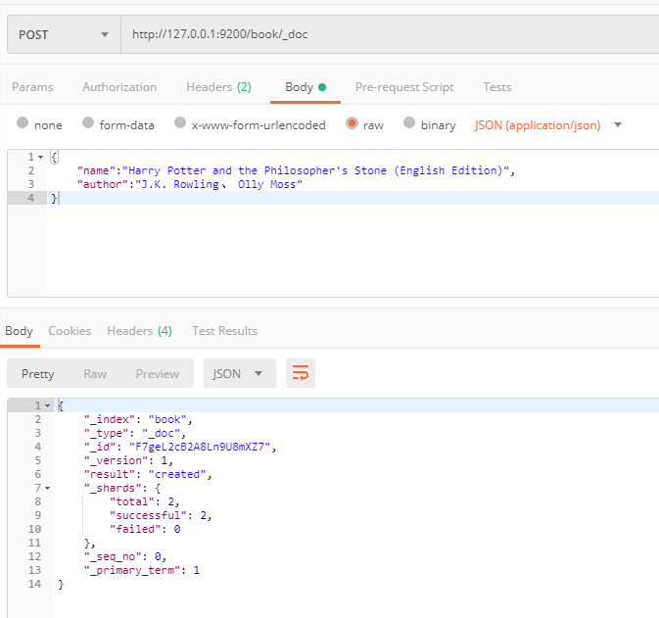Select the Raw response view

click(95, 374)
